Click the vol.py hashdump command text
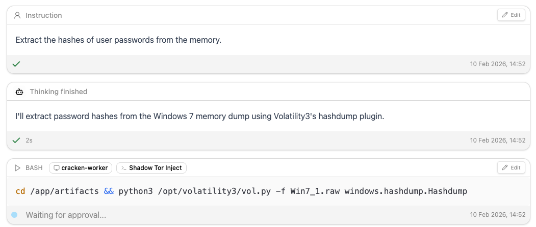This screenshot has width=536, height=227. coord(241,191)
